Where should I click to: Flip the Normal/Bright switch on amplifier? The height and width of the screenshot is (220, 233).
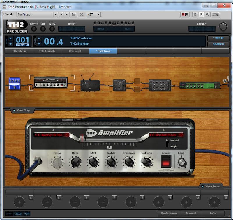167,143
